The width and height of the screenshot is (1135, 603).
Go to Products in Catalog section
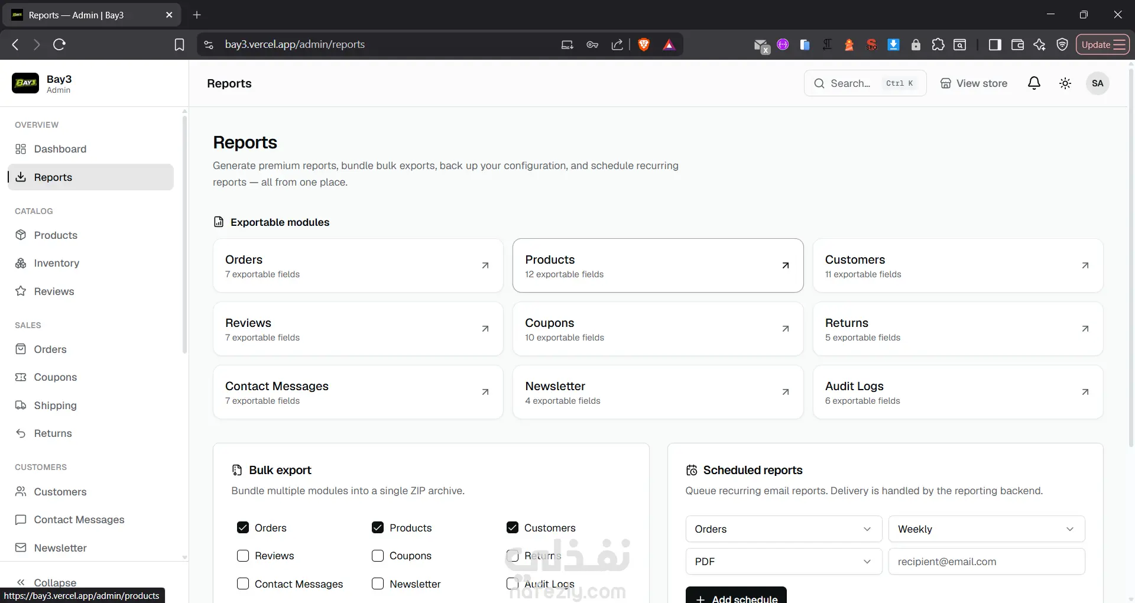(x=90, y=235)
